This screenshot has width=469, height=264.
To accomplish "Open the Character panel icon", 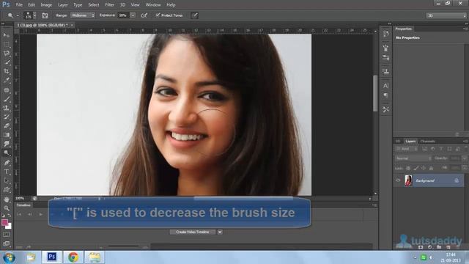I will pos(386,86).
